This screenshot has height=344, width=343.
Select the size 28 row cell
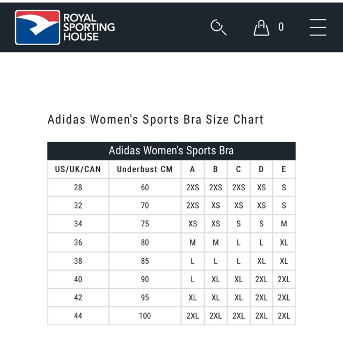(78, 188)
